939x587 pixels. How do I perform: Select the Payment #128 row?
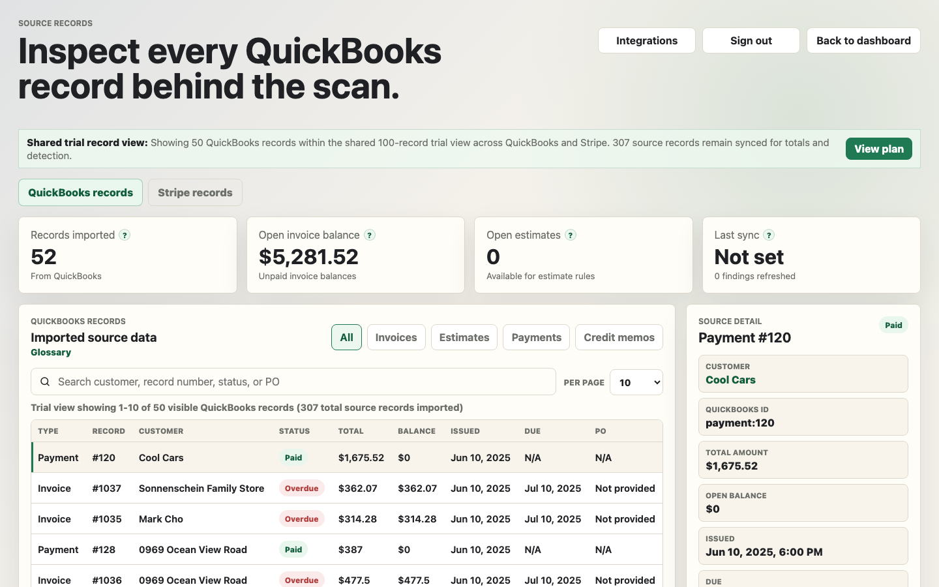coord(347,549)
